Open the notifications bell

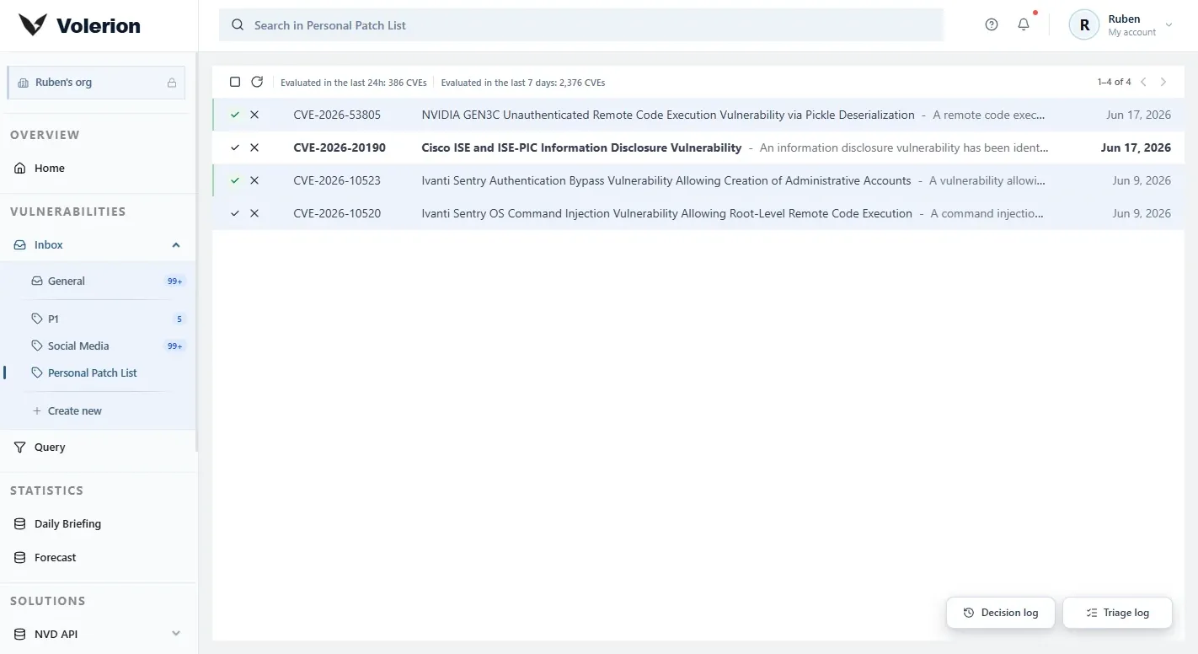click(1024, 24)
